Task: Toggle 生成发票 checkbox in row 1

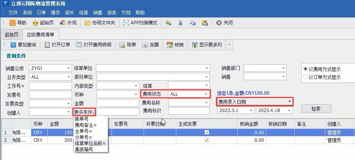Action: 207,132
